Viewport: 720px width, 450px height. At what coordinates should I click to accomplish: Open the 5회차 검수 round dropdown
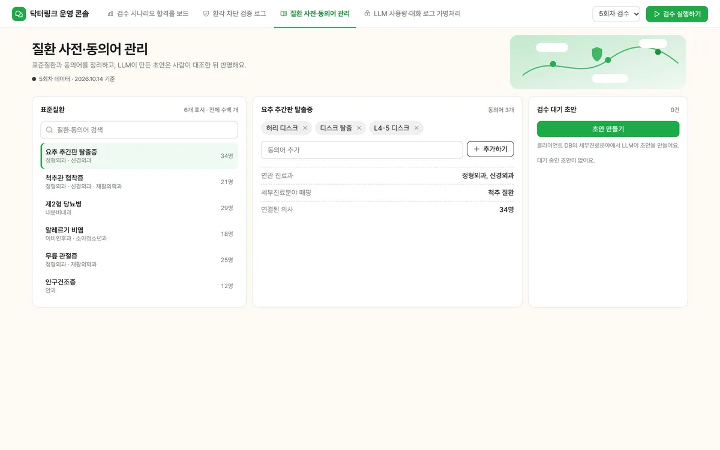pyautogui.click(x=616, y=14)
